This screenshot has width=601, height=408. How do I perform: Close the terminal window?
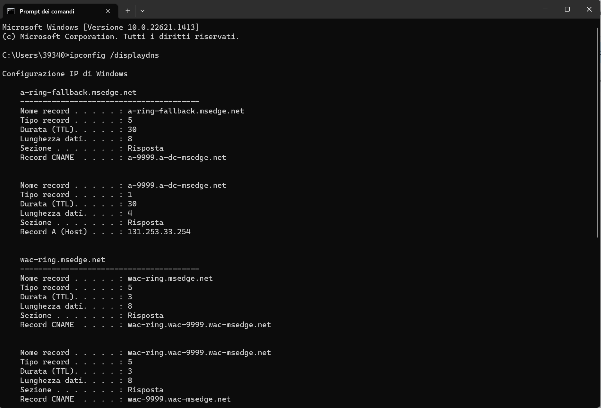589,9
